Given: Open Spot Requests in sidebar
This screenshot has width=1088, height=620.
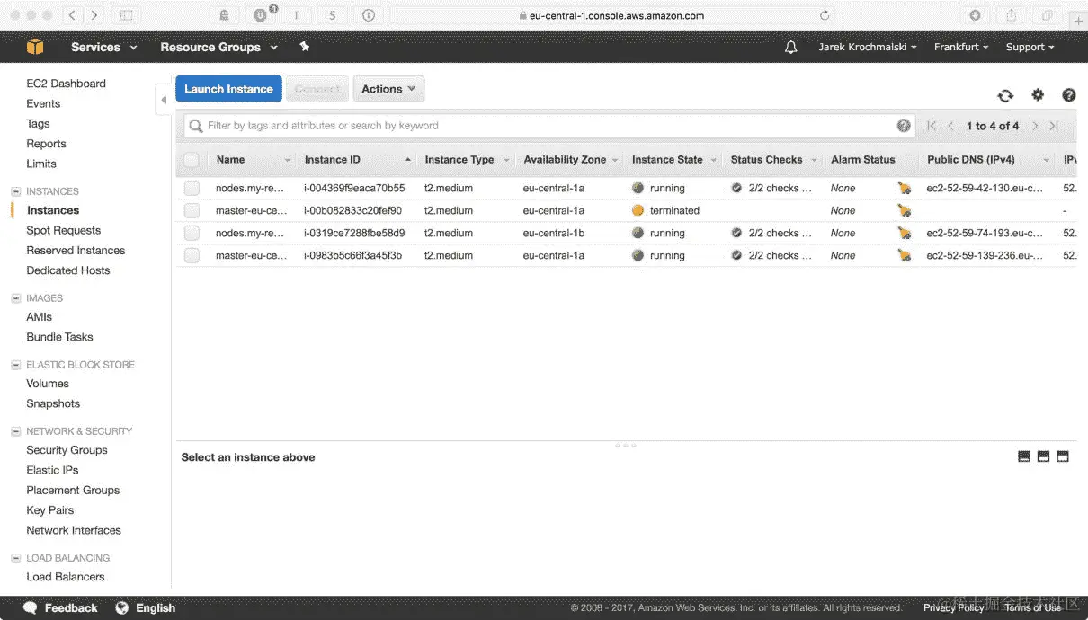Looking at the screenshot, I should tap(63, 231).
